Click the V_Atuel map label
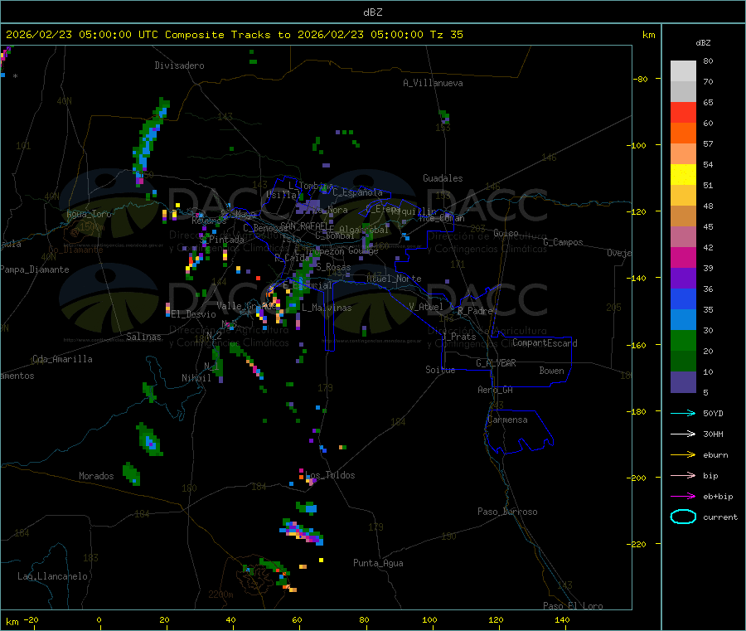The image size is (746, 631). [x=426, y=307]
